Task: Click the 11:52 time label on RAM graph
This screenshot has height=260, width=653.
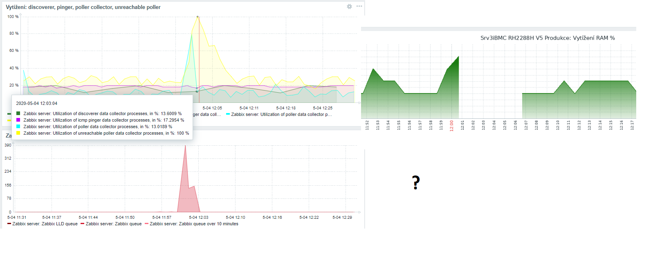Action: (367, 125)
